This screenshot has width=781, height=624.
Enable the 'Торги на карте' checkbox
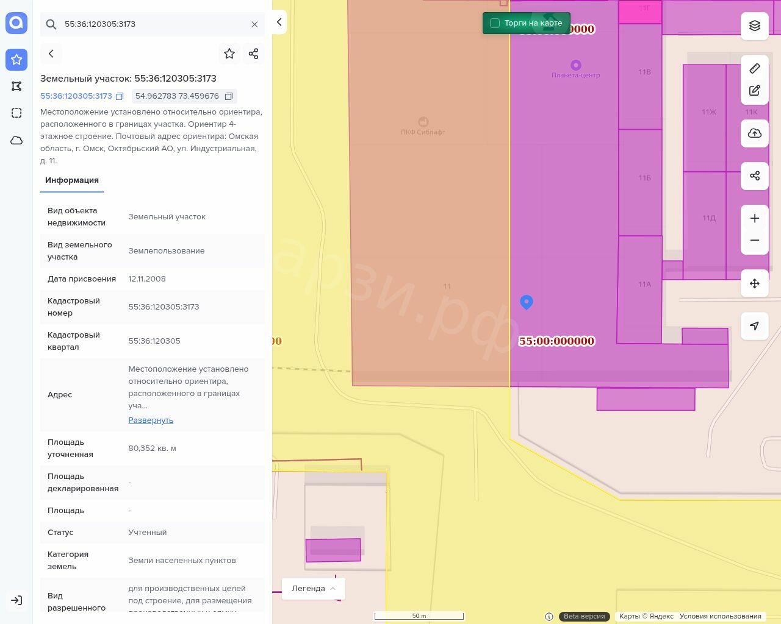[495, 23]
